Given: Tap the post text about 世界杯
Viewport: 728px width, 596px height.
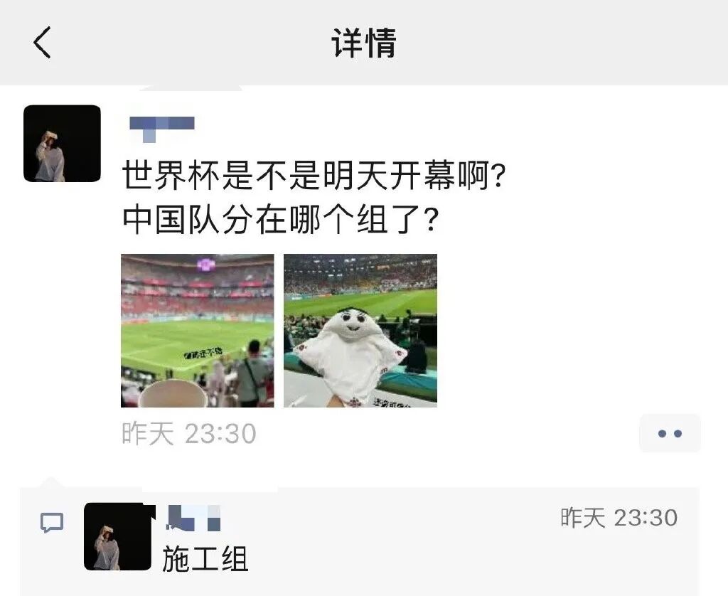Looking at the screenshot, I should coord(314,176).
